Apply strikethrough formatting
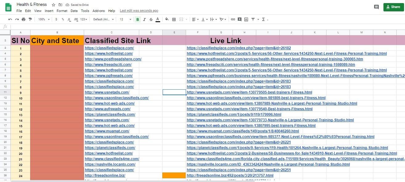 click(x=151, y=19)
